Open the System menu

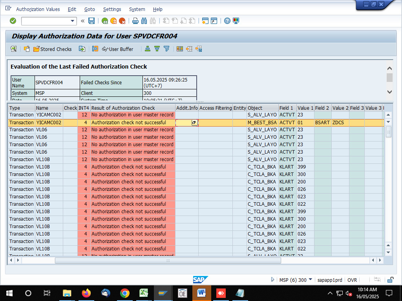(137, 9)
